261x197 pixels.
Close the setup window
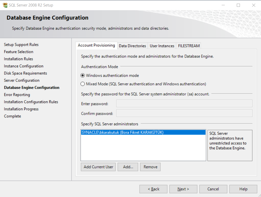pos(253,5)
